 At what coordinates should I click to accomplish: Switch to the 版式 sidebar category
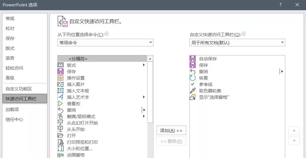coord(25,48)
